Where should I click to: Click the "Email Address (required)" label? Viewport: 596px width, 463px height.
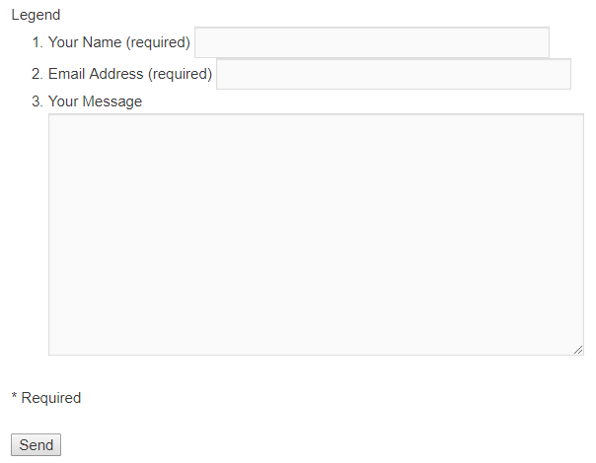[x=130, y=74]
